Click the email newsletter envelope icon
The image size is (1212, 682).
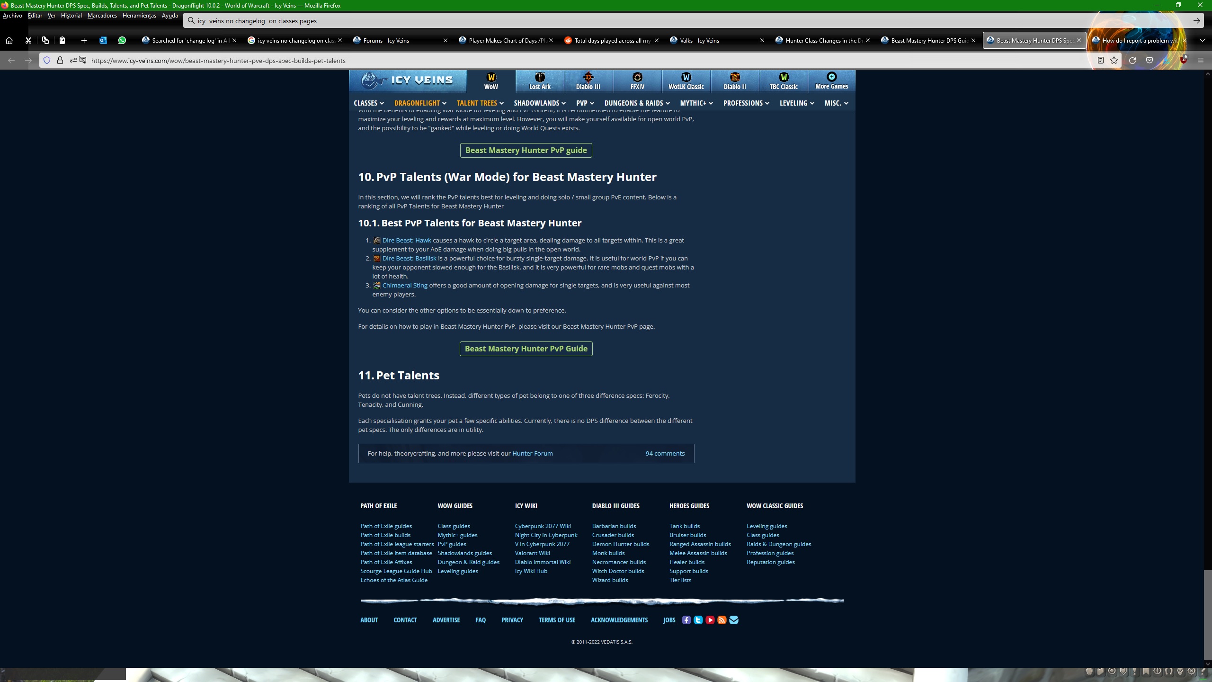click(x=733, y=620)
